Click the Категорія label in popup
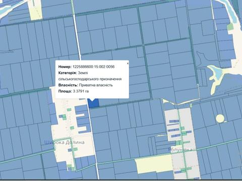Screen dimensions: 242x181 coord(68,73)
